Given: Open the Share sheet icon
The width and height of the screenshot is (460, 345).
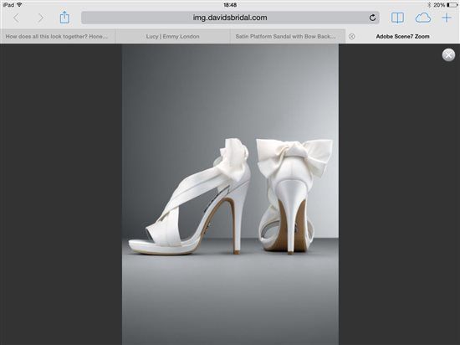Looking at the screenshot, I should pos(64,18).
